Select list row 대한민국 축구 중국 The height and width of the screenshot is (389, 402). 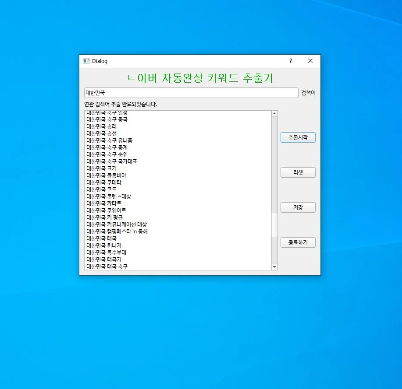pyautogui.click(x=178, y=119)
